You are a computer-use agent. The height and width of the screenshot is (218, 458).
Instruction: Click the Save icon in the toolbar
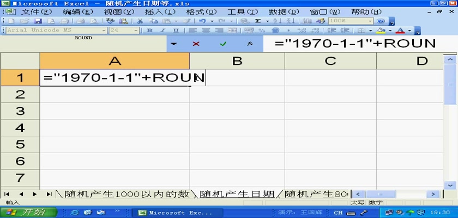coord(38,21)
